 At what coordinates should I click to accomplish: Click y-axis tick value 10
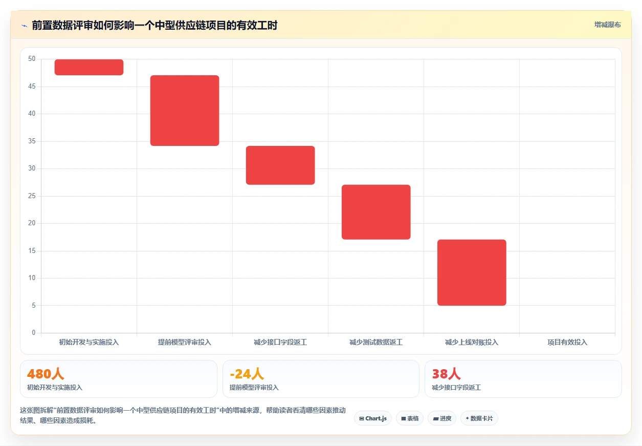click(x=32, y=278)
